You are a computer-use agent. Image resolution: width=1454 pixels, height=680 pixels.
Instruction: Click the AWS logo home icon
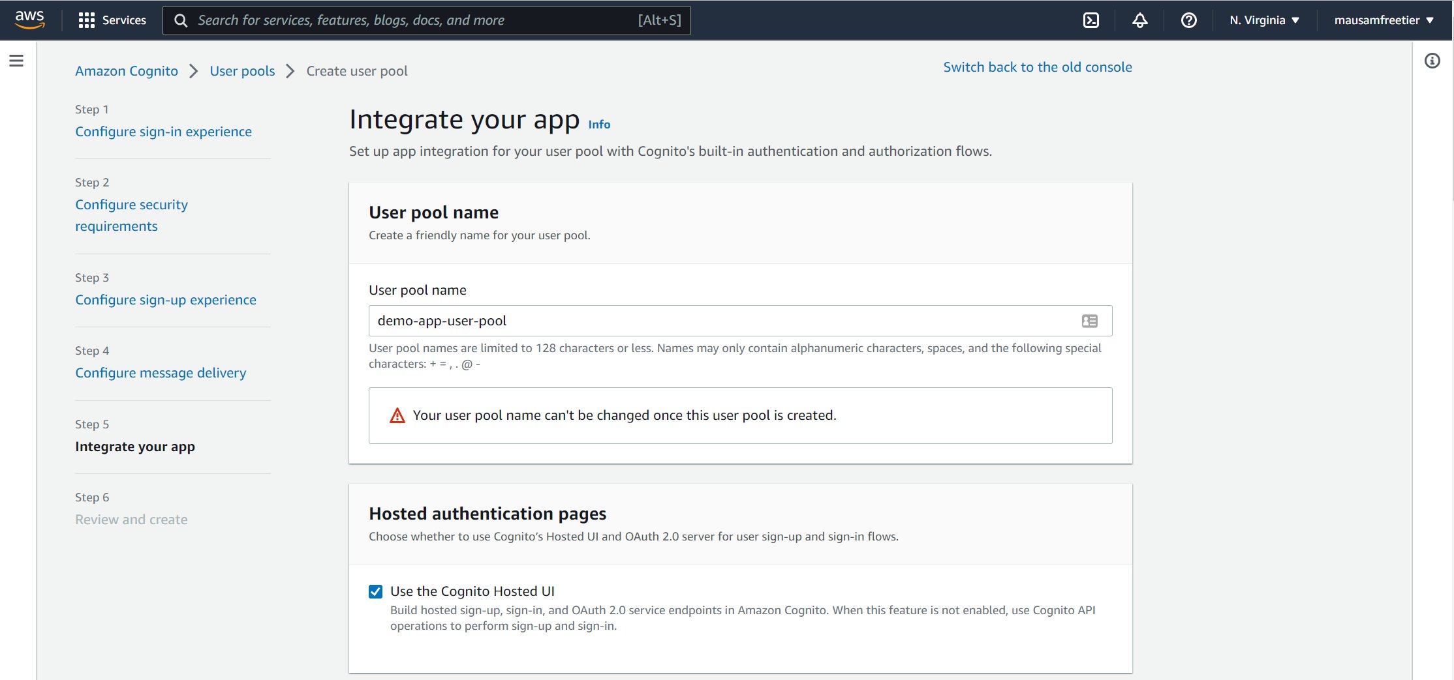[x=30, y=20]
